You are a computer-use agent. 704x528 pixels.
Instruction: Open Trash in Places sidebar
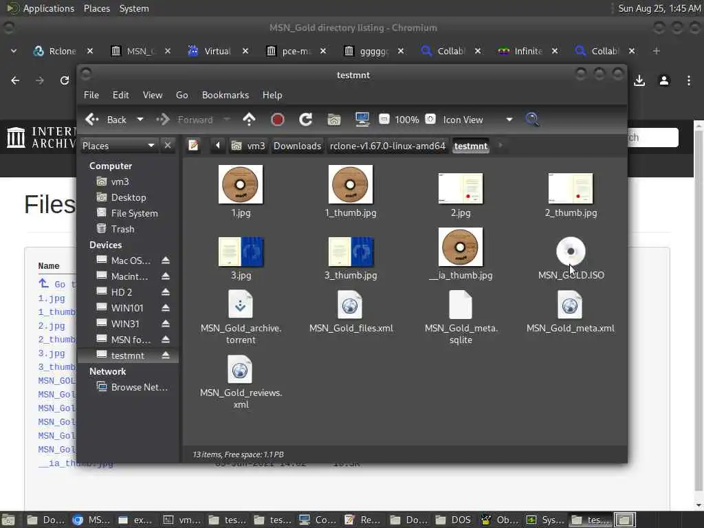pos(122,229)
